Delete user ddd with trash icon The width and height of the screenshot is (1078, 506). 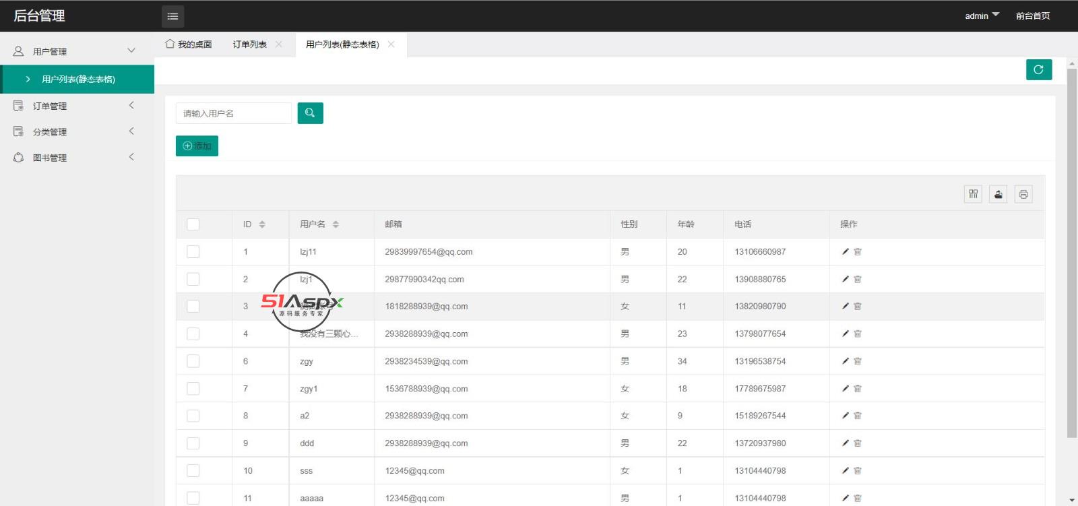click(x=858, y=443)
